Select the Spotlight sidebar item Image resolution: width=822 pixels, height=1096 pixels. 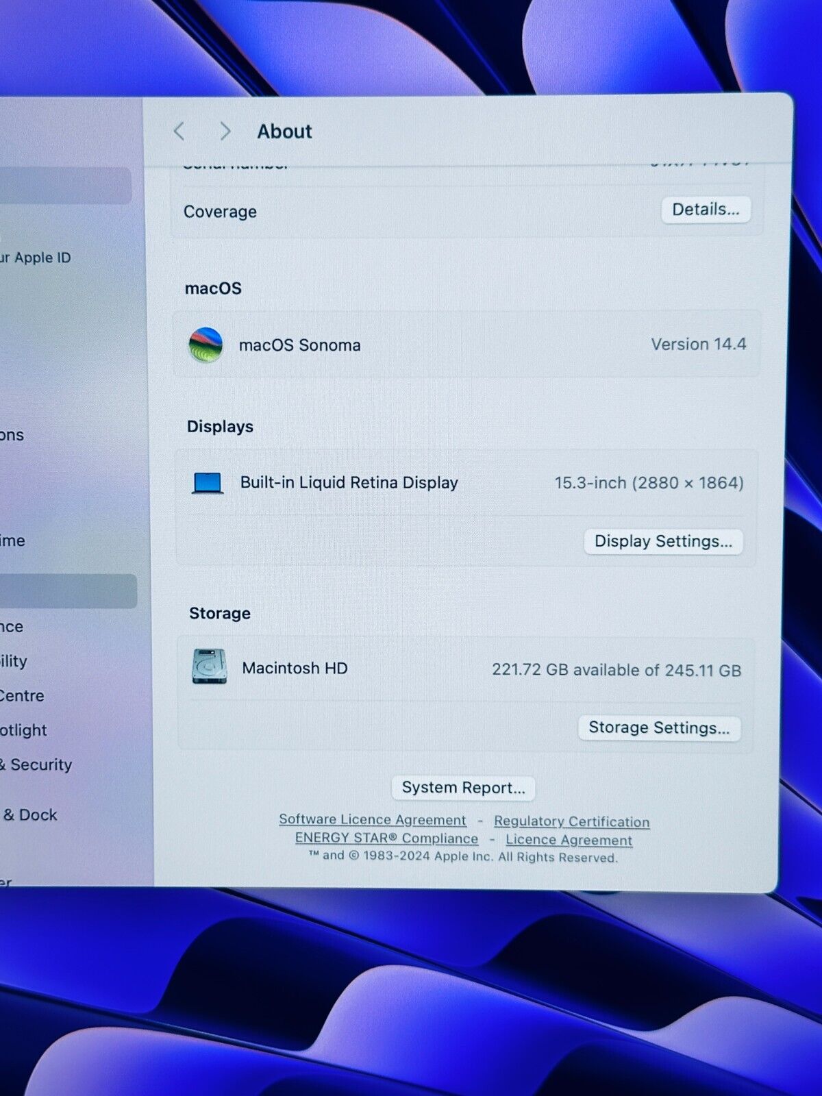point(23,730)
